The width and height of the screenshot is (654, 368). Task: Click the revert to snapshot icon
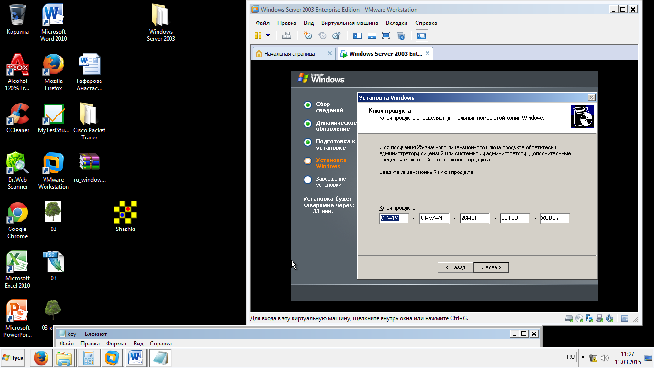click(x=322, y=35)
